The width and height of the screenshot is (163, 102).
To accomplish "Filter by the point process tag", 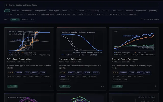I will (x=63, y=14).
